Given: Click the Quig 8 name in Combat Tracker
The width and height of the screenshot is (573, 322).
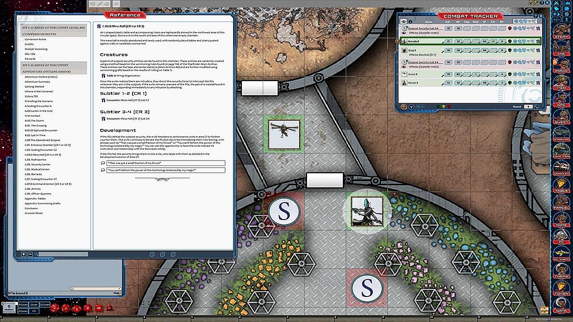Looking at the screenshot, I should (x=412, y=50).
